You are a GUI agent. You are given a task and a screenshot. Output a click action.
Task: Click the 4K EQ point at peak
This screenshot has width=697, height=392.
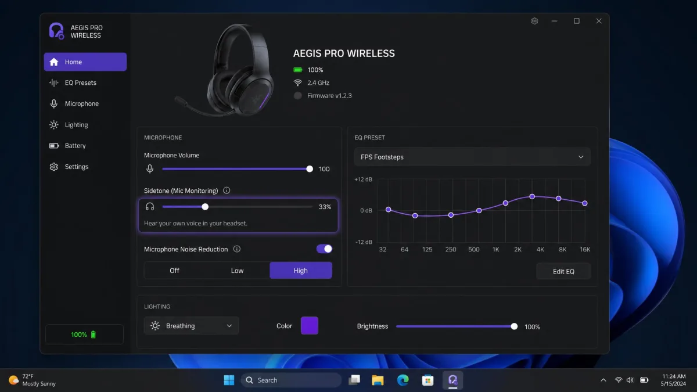[x=532, y=196]
